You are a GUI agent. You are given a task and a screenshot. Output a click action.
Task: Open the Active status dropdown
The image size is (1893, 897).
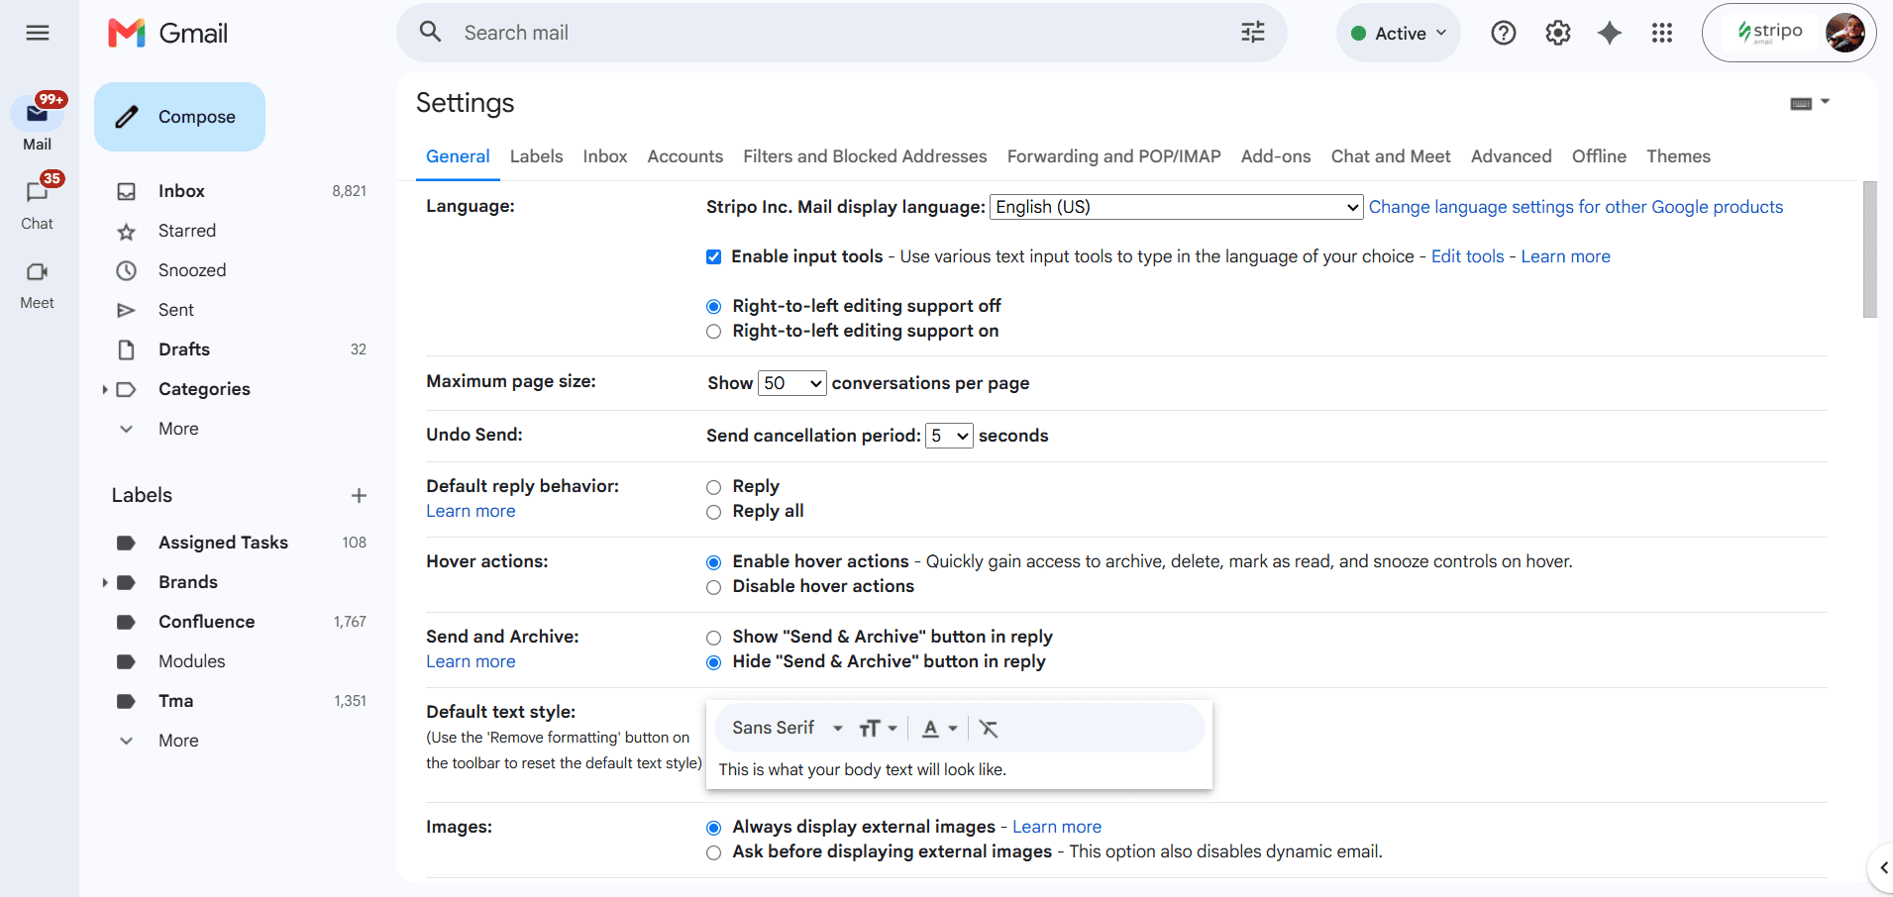point(1399,33)
